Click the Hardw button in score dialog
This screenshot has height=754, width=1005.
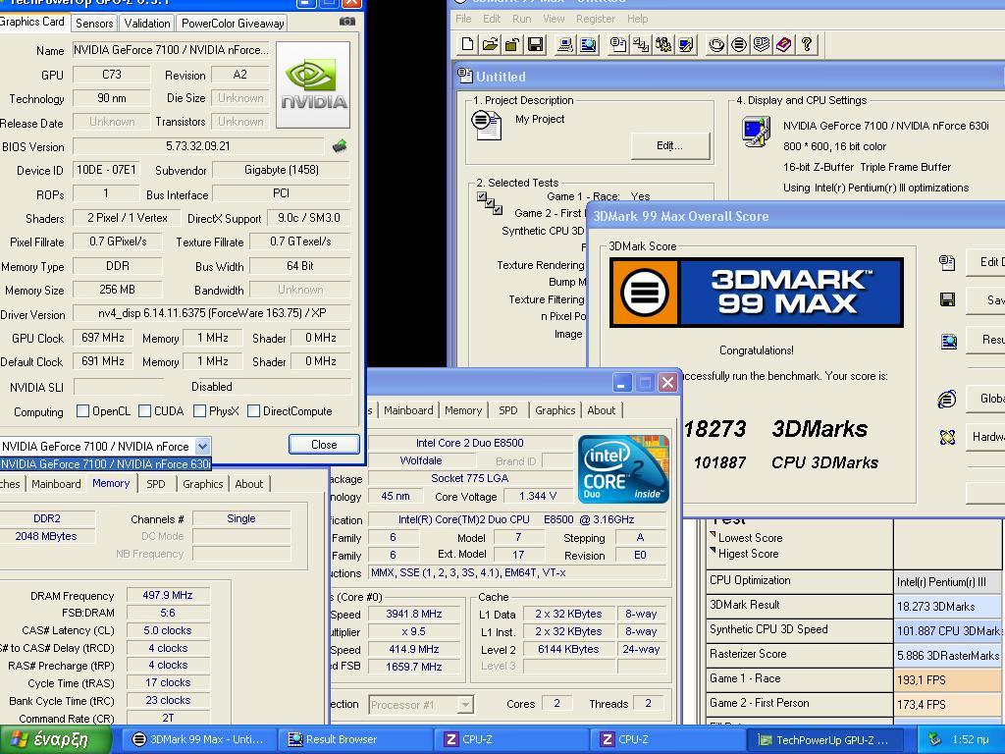985,437
